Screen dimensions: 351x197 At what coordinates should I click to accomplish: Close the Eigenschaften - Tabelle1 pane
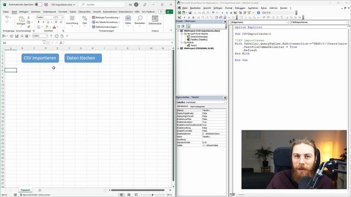coord(225,97)
